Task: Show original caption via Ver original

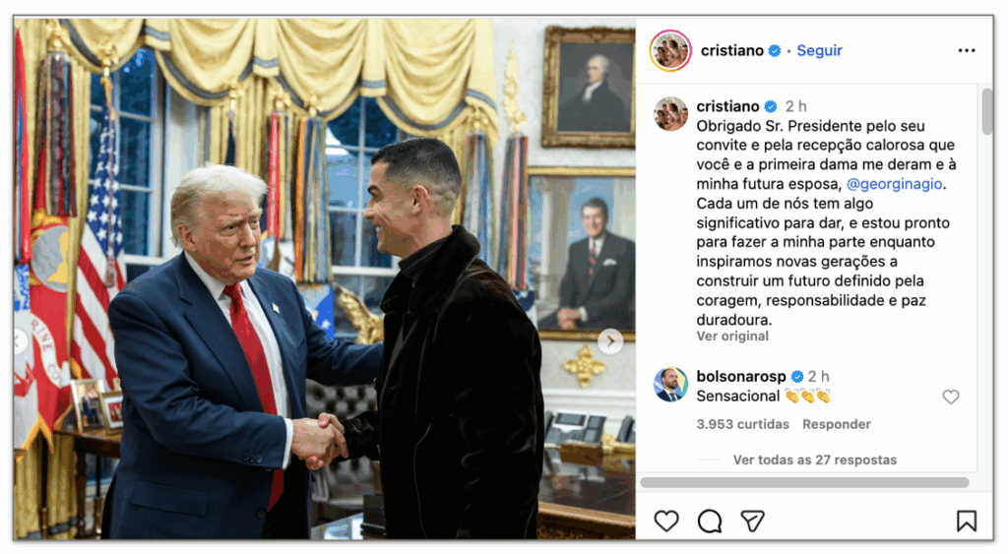Action: click(732, 337)
